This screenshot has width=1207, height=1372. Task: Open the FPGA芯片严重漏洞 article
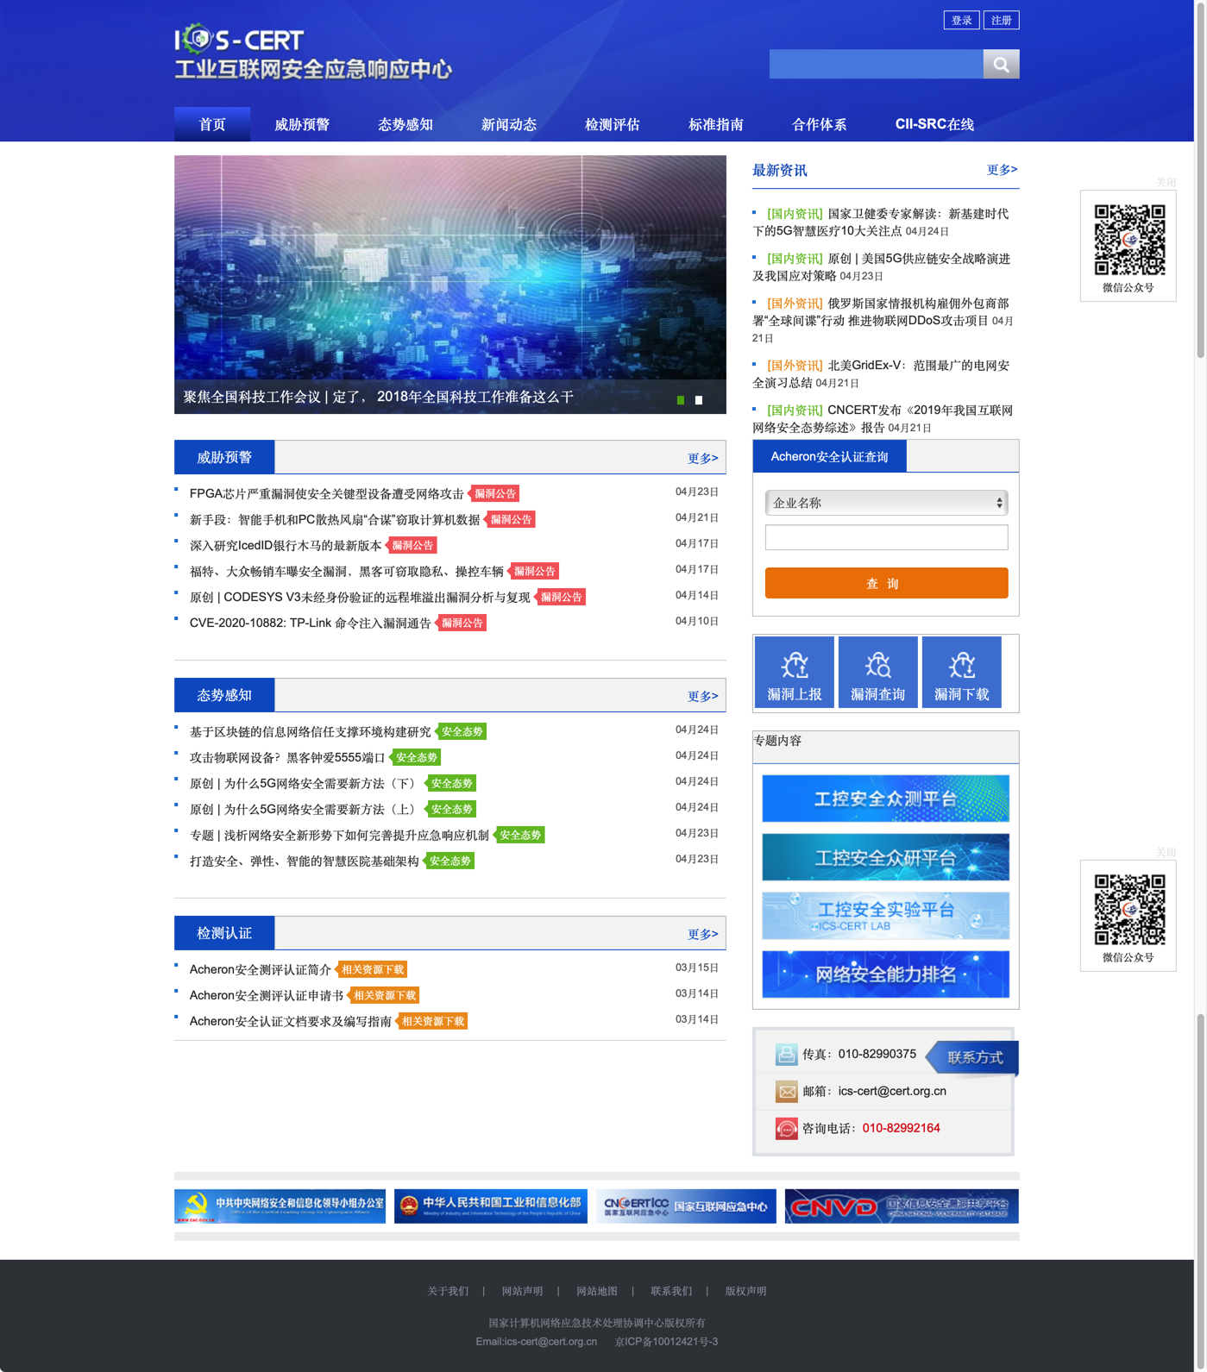(326, 493)
